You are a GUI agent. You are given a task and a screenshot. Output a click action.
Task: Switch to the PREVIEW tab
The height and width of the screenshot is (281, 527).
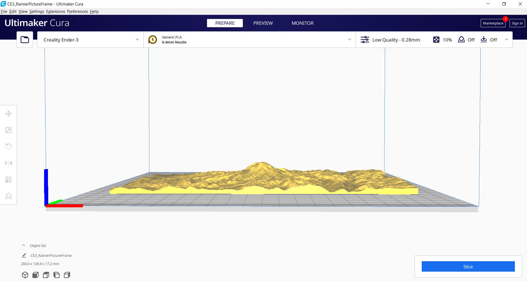pos(263,23)
